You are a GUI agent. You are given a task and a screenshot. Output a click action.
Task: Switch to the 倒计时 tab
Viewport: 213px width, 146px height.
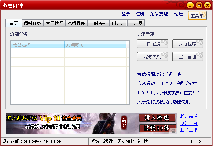[x=118, y=23]
